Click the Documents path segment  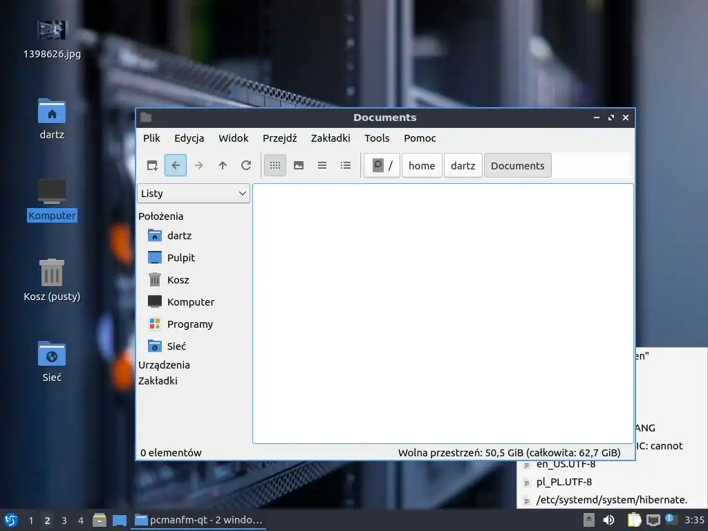[x=517, y=165]
